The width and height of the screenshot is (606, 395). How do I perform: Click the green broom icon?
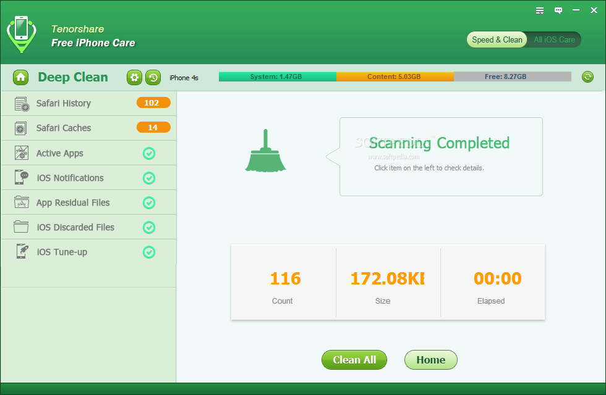(x=265, y=151)
